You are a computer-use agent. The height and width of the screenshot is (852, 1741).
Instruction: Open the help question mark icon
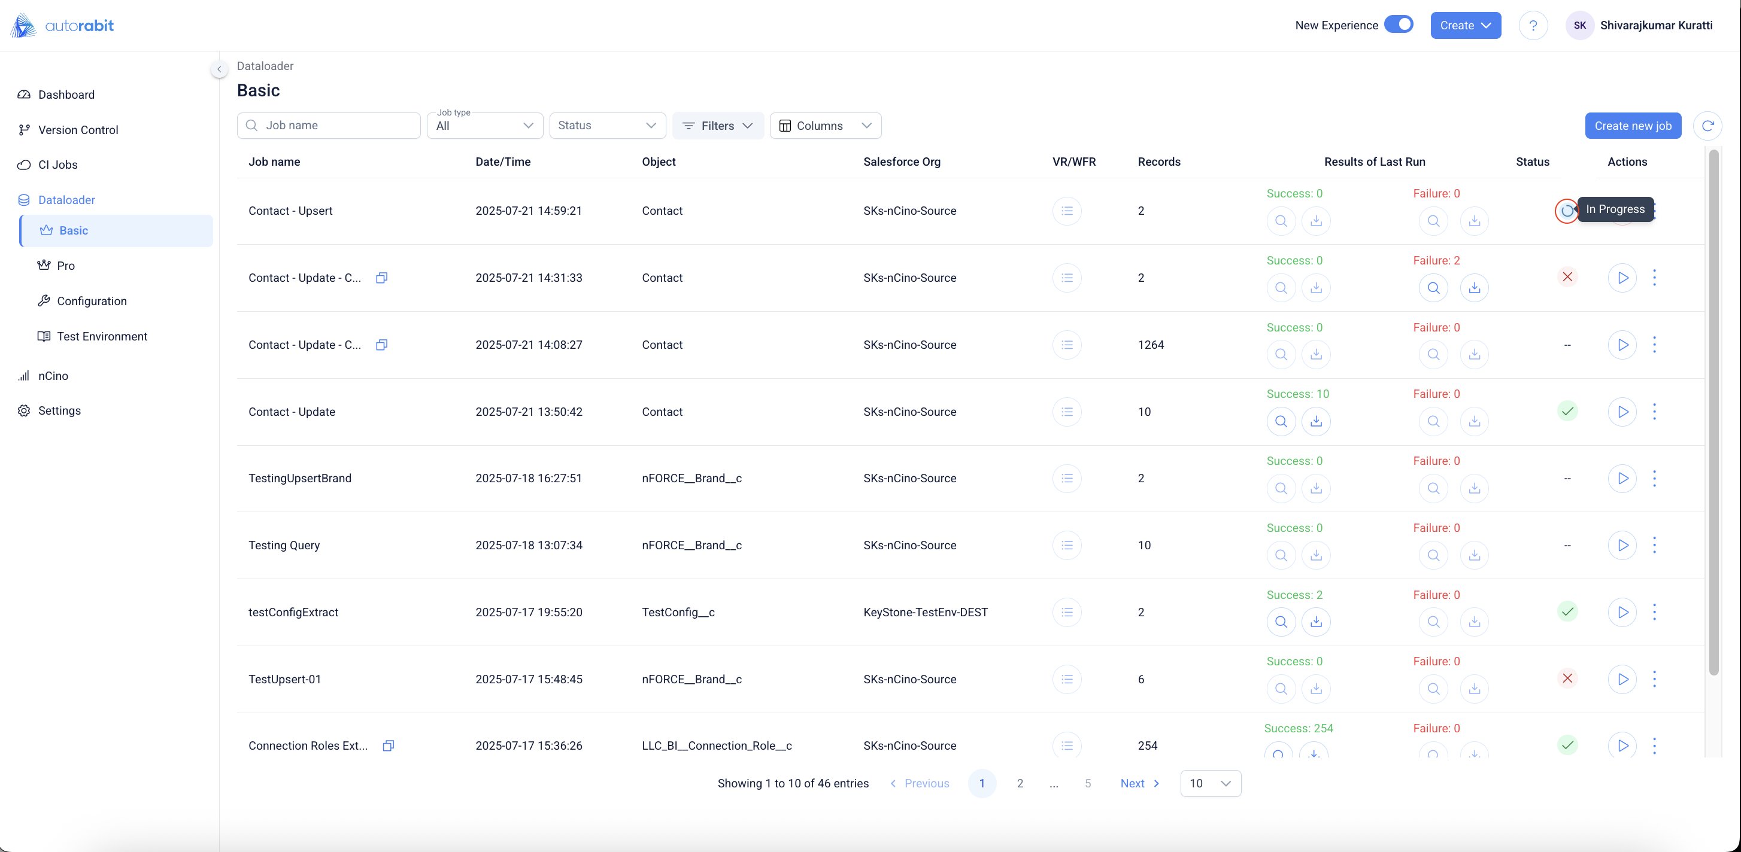pyautogui.click(x=1533, y=26)
